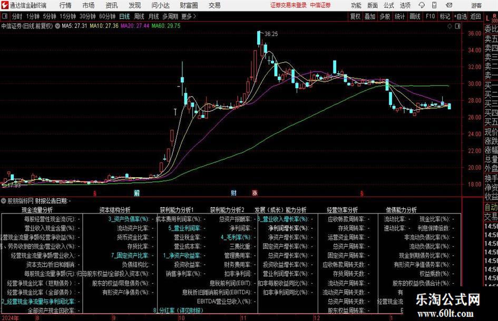Screen dimensions: 498x321
Task: Click the 多股 toolbar button
Action: click(385, 16)
